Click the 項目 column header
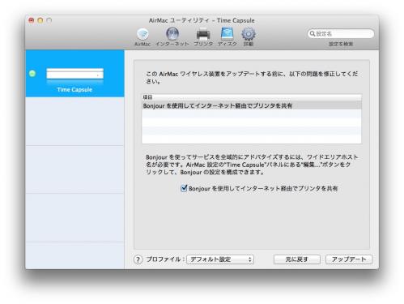This screenshot has width=404, height=304. click(252, 97)
